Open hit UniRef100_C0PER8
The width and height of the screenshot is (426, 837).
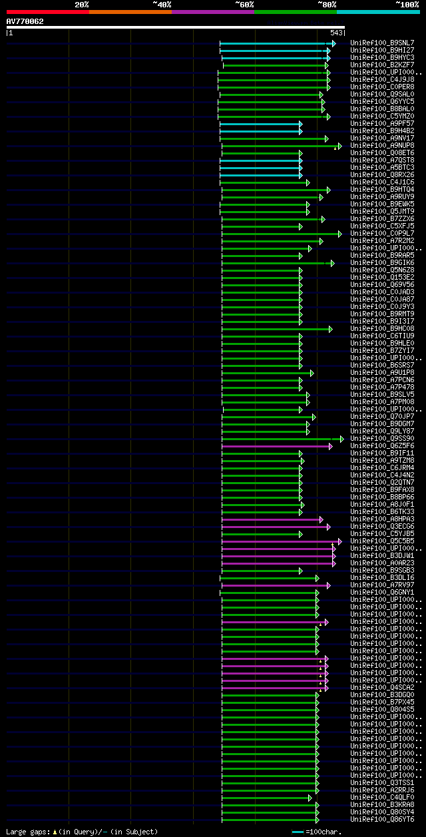pos(382,87)
